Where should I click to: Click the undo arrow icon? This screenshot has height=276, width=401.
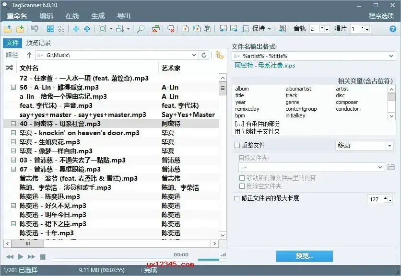tap(35, 29)
